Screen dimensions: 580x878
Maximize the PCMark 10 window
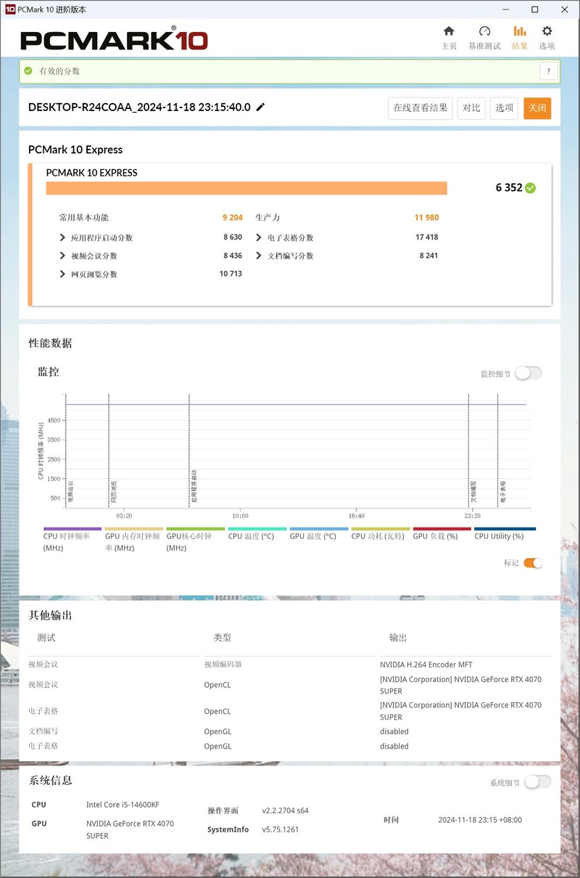tap(534, 9)
